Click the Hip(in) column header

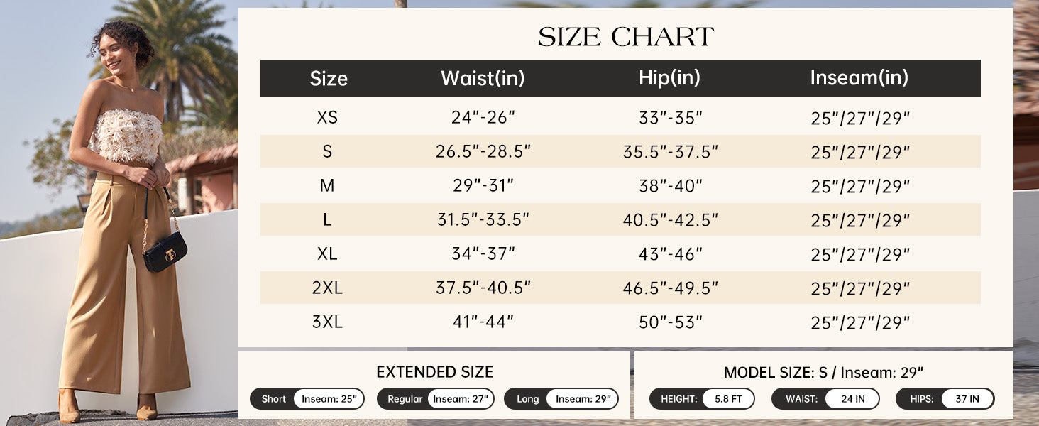[669, 78]
